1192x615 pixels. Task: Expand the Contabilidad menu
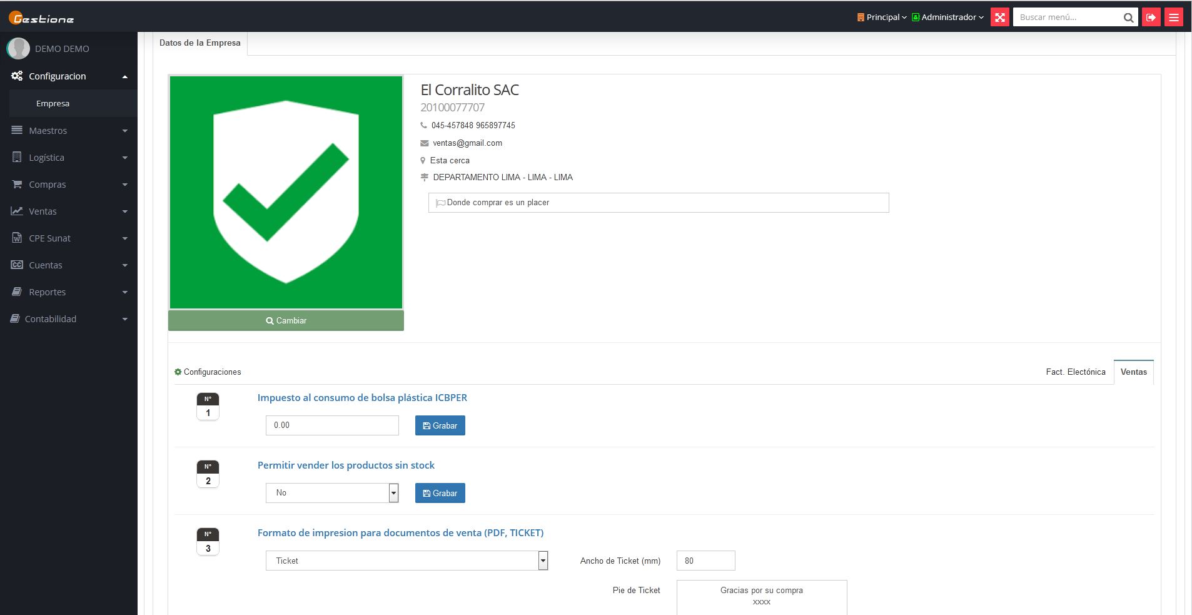[125, 319]
